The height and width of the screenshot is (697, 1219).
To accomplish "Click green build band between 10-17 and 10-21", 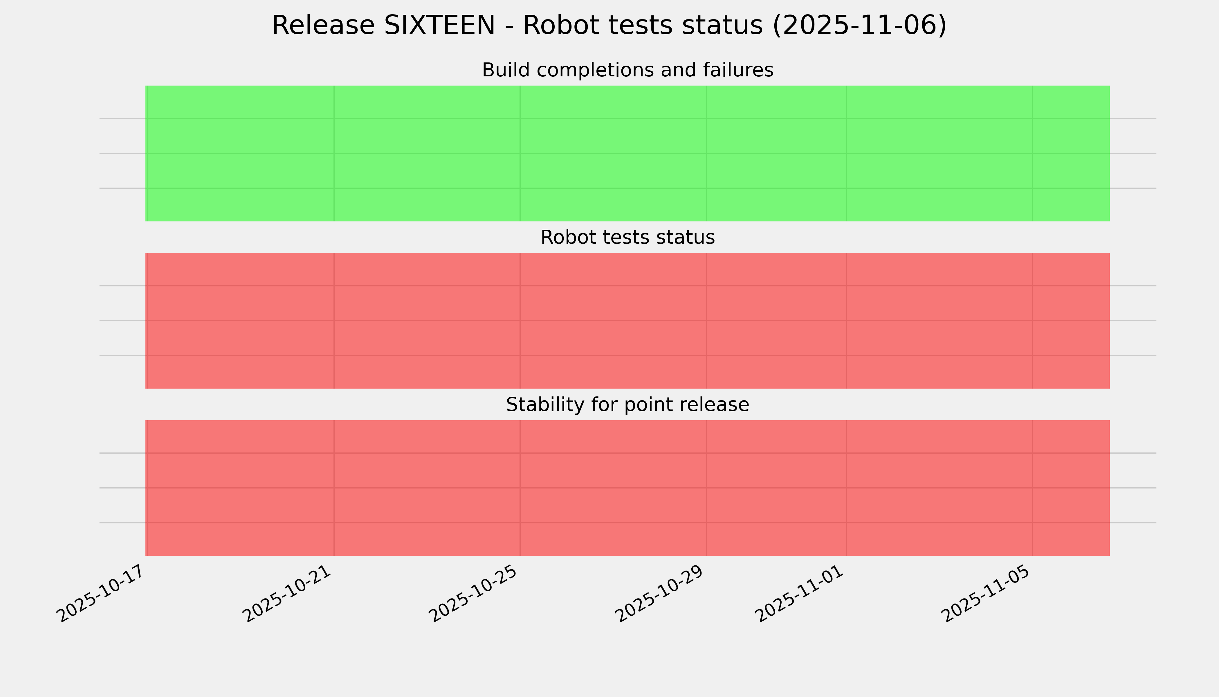I will [241, 153].
